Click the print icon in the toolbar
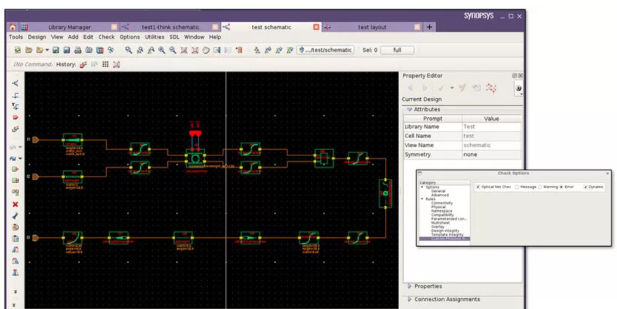This screenshot has width=617, height=309. (x=78, y=51)
